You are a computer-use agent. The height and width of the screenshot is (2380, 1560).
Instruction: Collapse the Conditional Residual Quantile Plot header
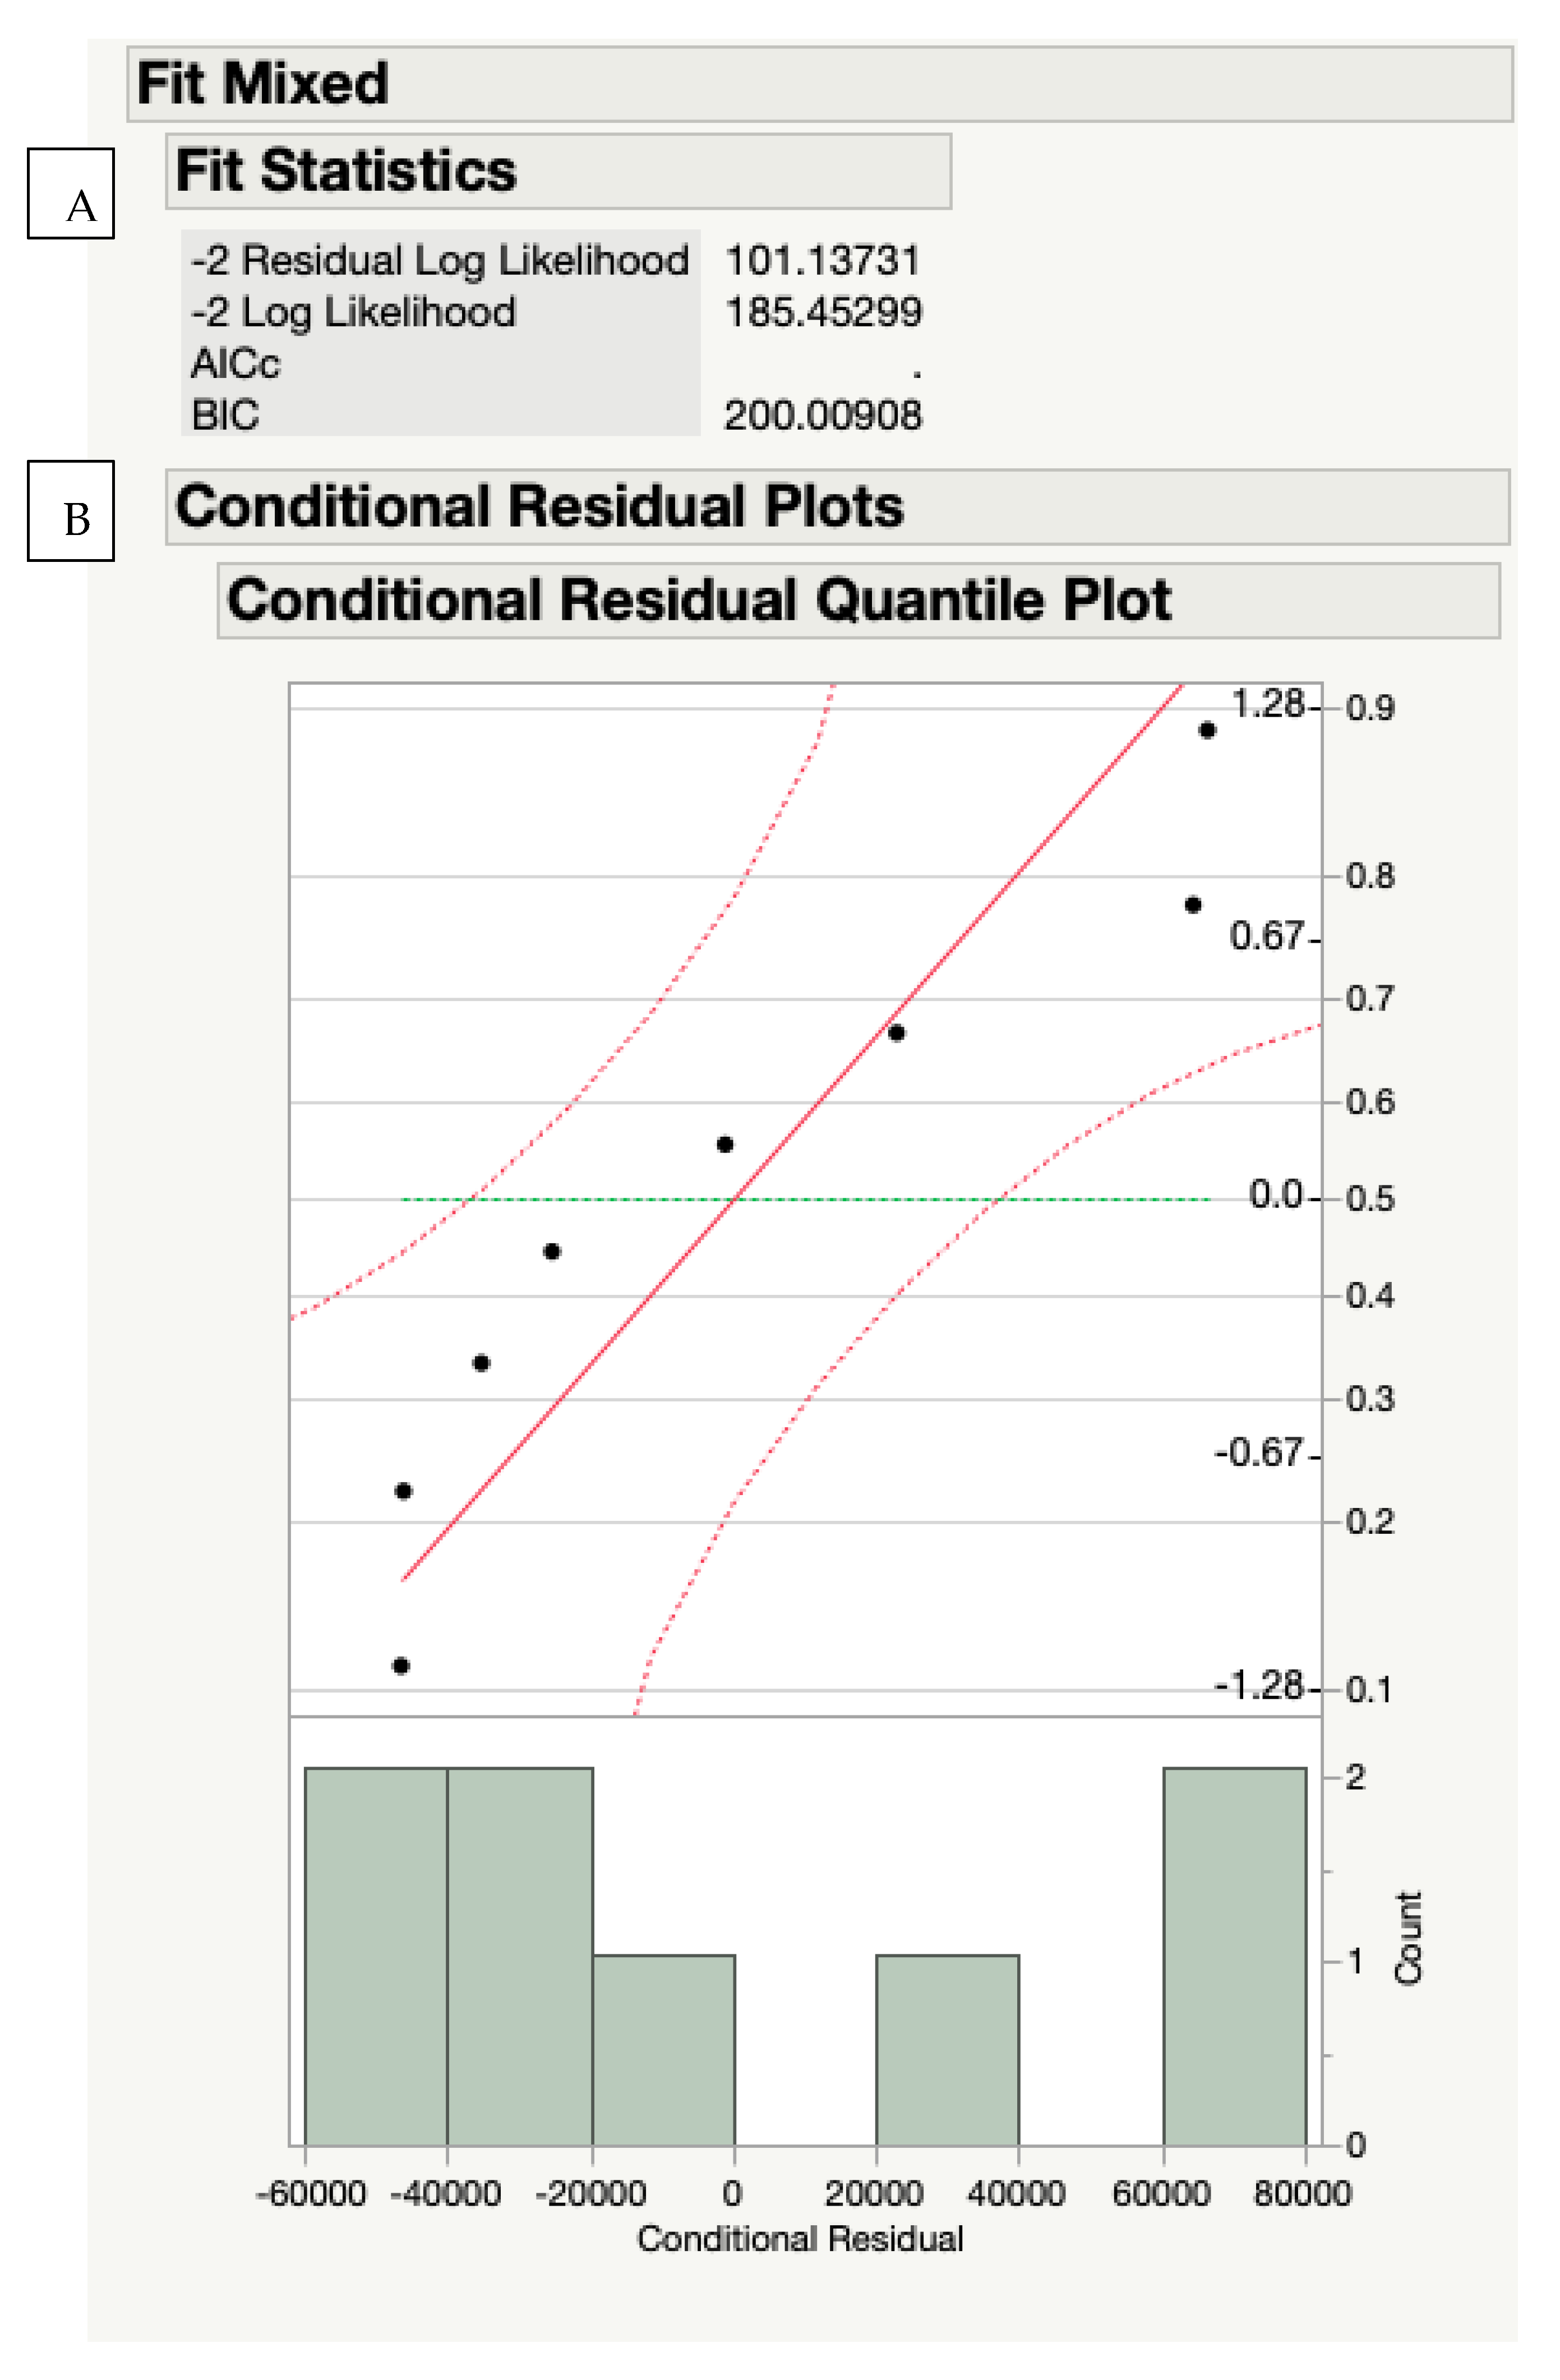699,600
